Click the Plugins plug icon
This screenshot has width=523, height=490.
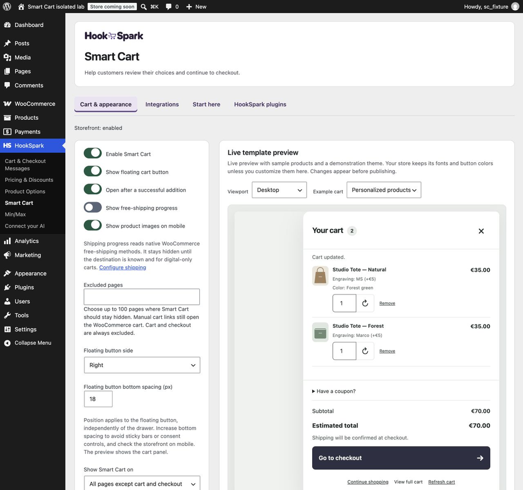[7, 287]
